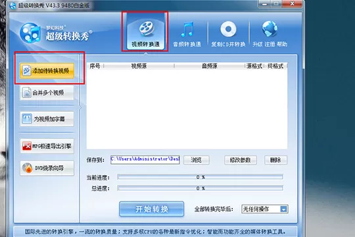Switch to the 音频转换通 audio tab
The image size is (355, 237).
[187, 34]
